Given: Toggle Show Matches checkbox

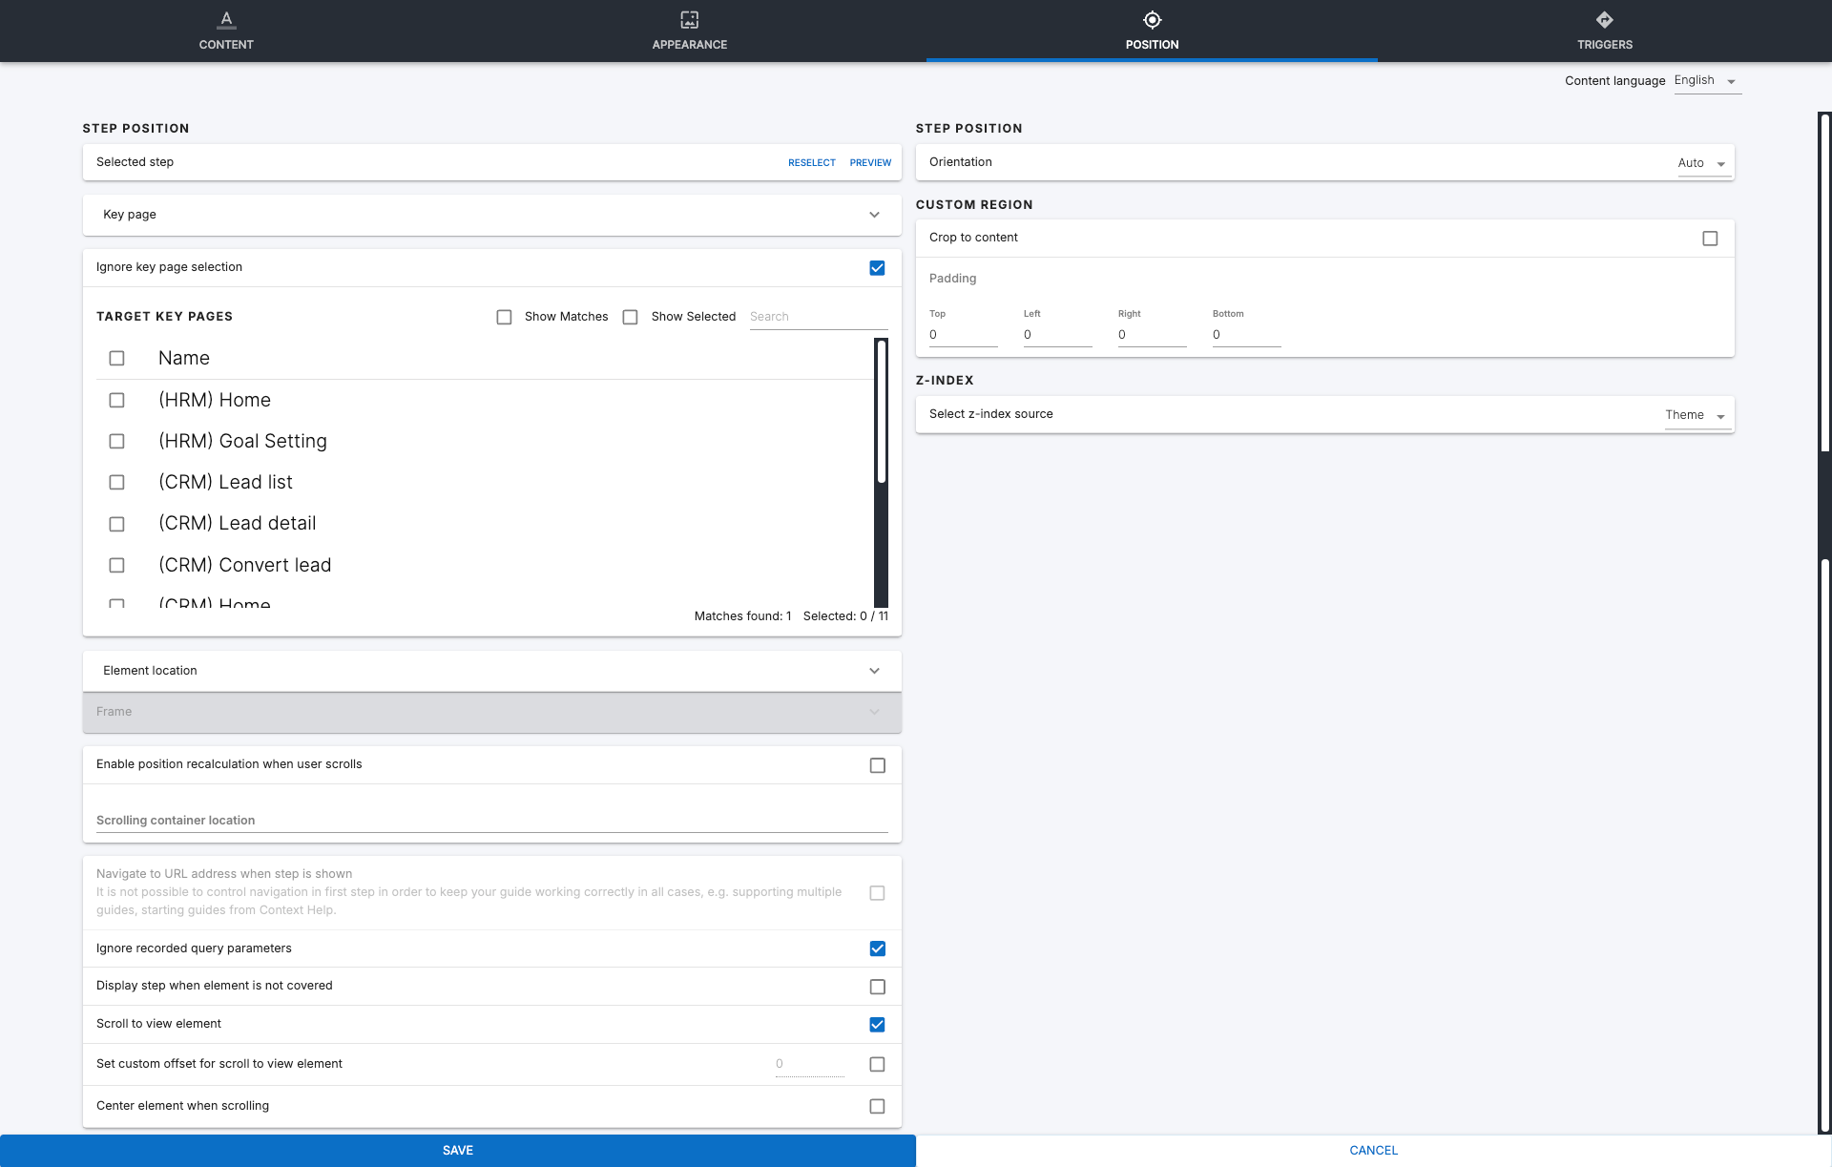Looking at the screenshot, I should [504, 317].
